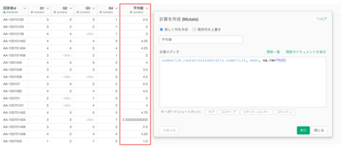
Task: Click the タブ shortcut key button
Action: (x=211, y=112)
